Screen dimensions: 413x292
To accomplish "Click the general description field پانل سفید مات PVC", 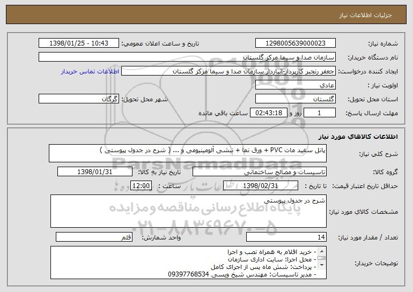I will (188, 153).
